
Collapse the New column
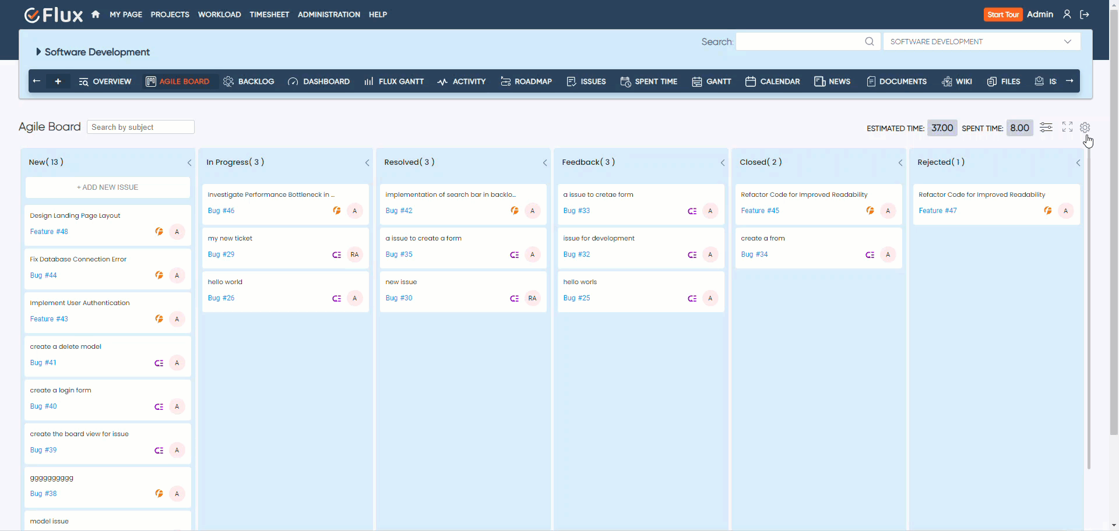coord(189,163)
